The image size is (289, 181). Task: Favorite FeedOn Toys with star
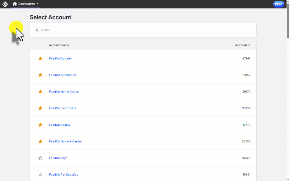(x=40, y=158)
